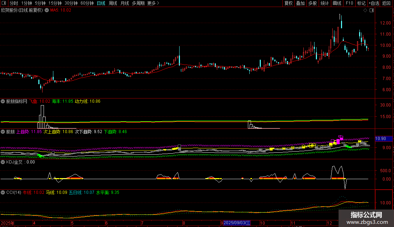
Task: Toggle the right side panel icon
Action: click(371, 10)
